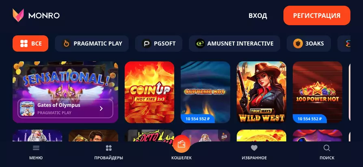363x167 pixels.
Task: Select the PGSoft provider filter
Action: pos(159,43)
